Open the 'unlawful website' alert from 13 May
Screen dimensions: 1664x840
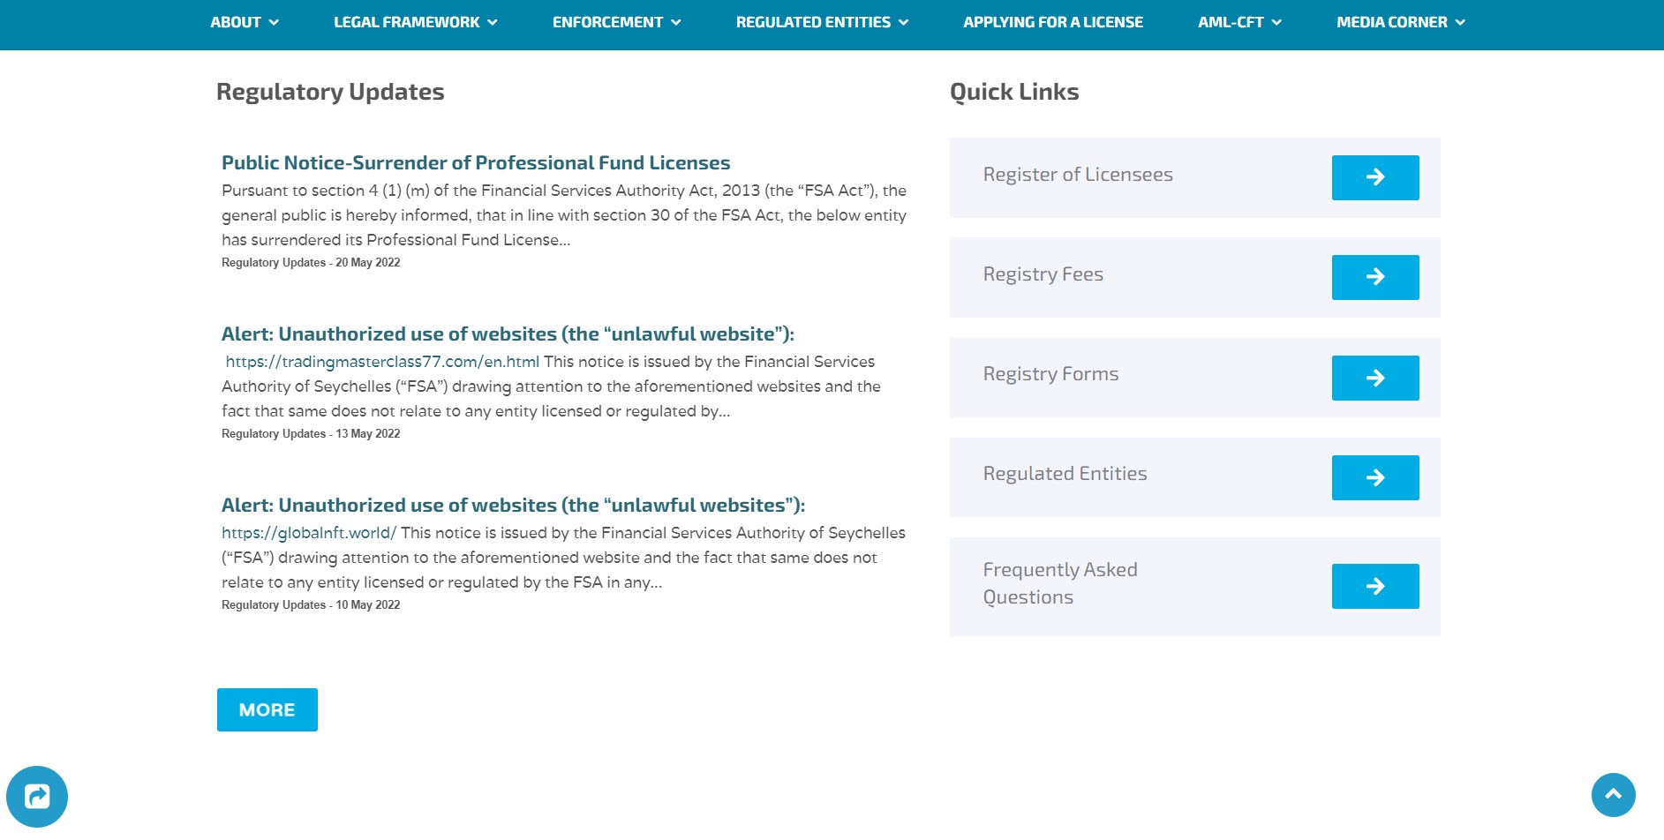tap(508, 334)
